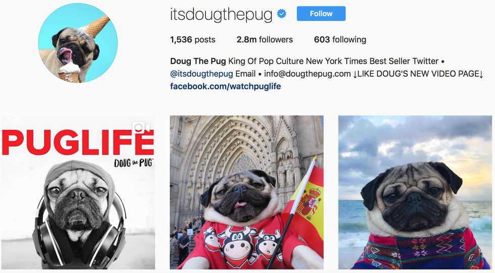This screenshot has height=273, width=495.
Task: Open the beach pug in colorful sweater post
Action: pos(415,193)
